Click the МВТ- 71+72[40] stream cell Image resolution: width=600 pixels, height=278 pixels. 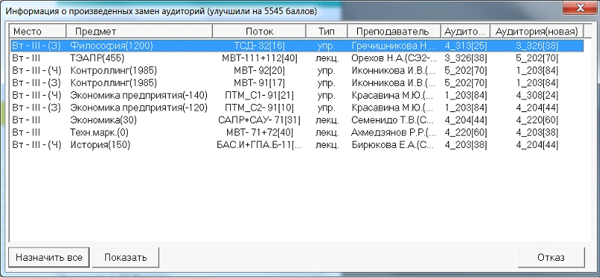(x=259, y=132)
